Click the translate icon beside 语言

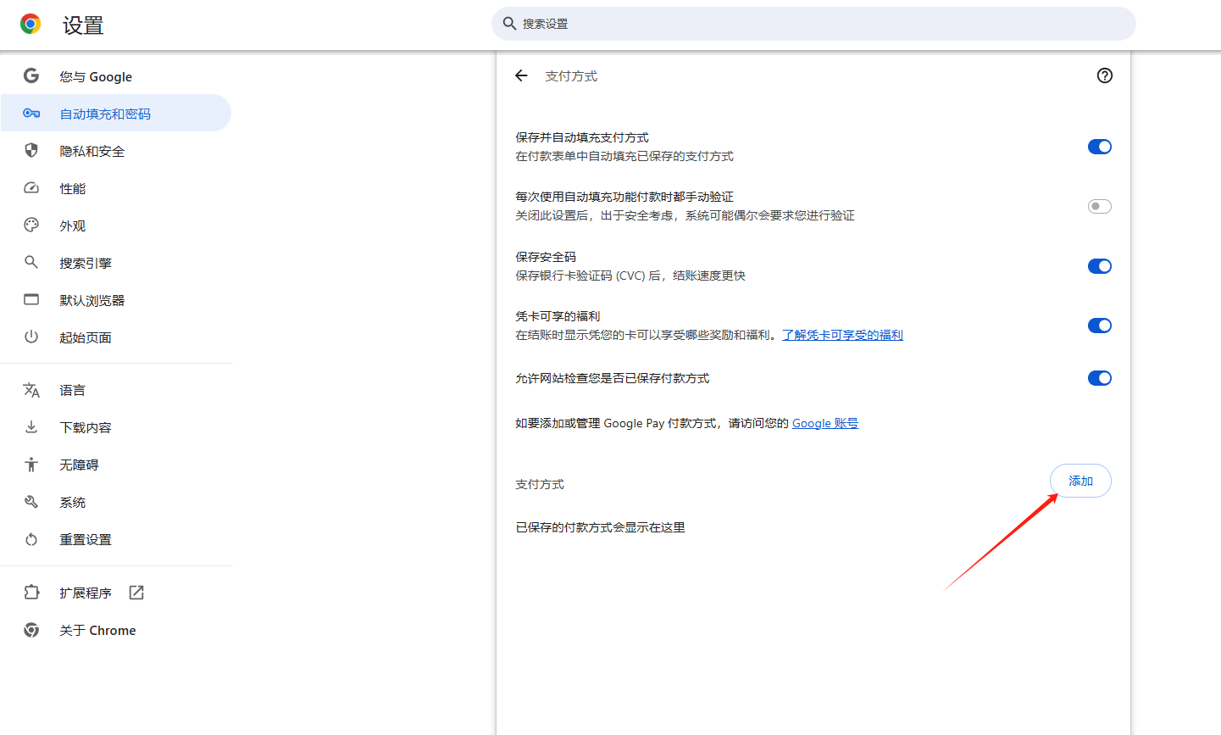[31, 390]
